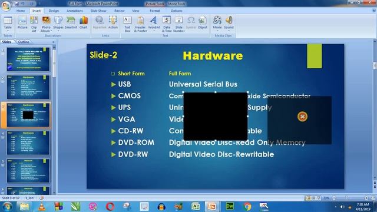Click the 'CMOS' bullet text

click(x=130, y=96)
